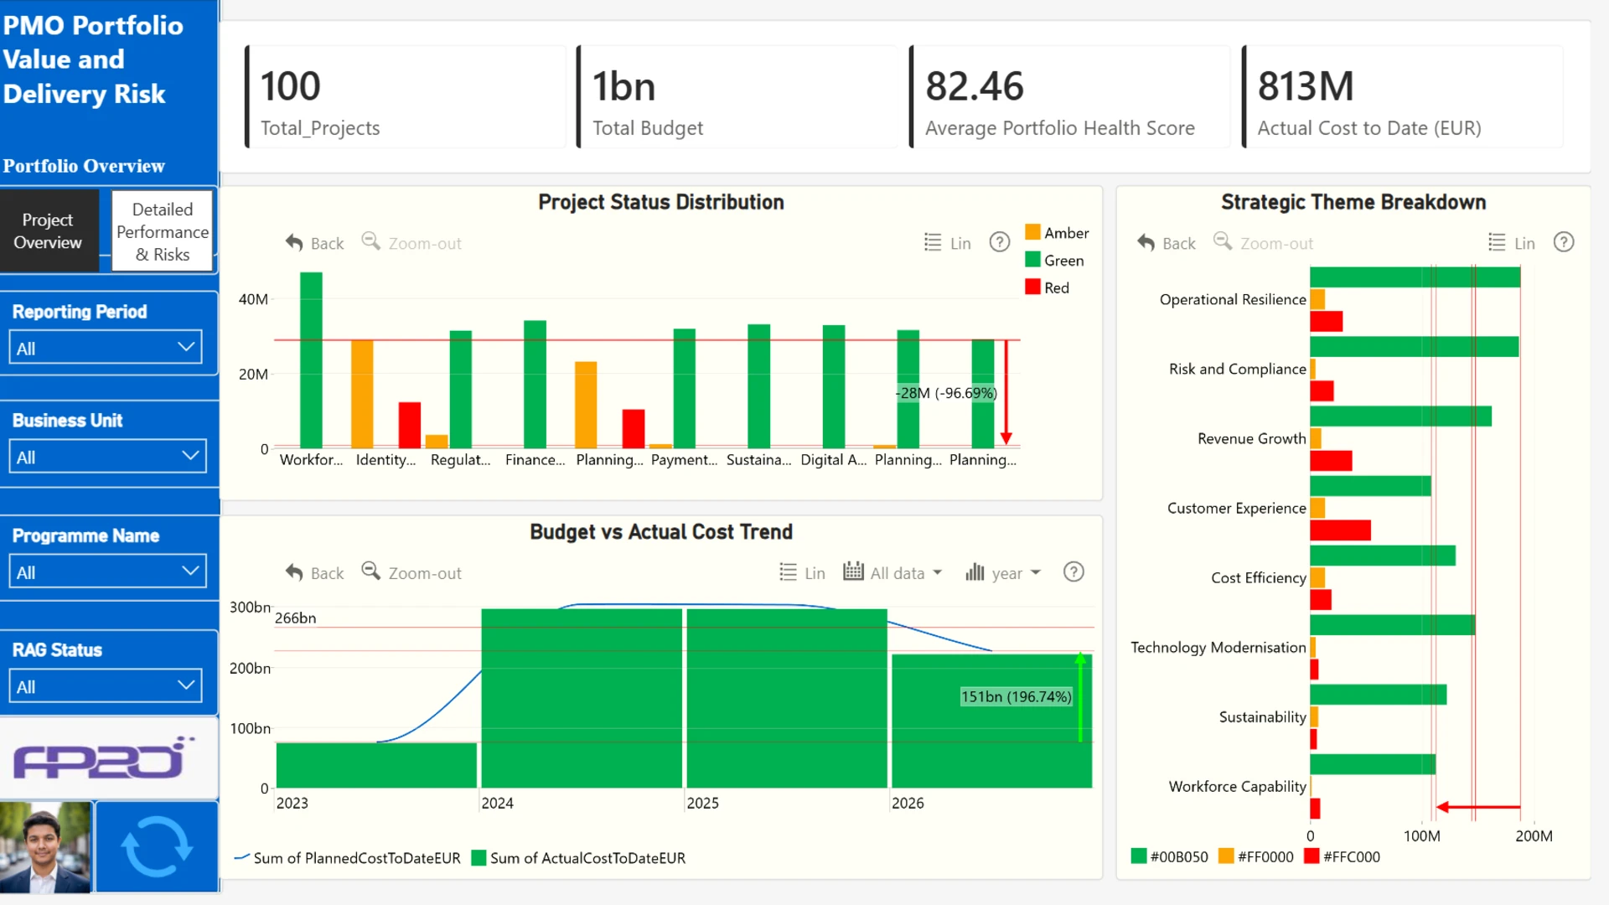Click the Red legend swatch
The width and height of the screenshot is (1609, 905).
[1032, 287]
